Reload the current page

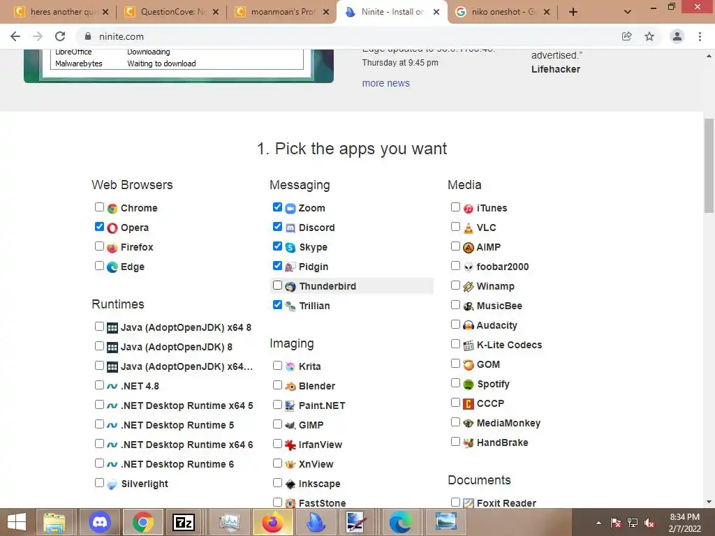(x=60, y=36)
